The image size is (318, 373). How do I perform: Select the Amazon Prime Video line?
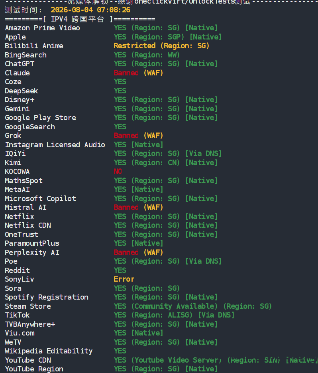point(111,28)
